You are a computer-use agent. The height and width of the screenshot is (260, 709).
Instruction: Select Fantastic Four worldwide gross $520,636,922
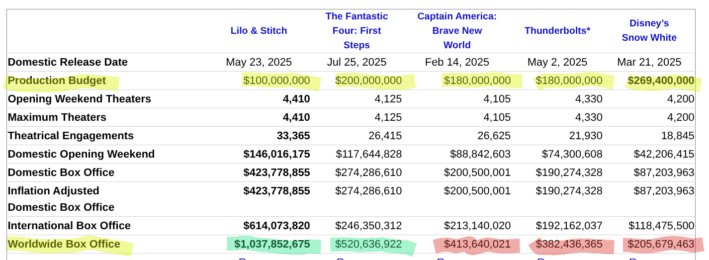pos(368,244)
